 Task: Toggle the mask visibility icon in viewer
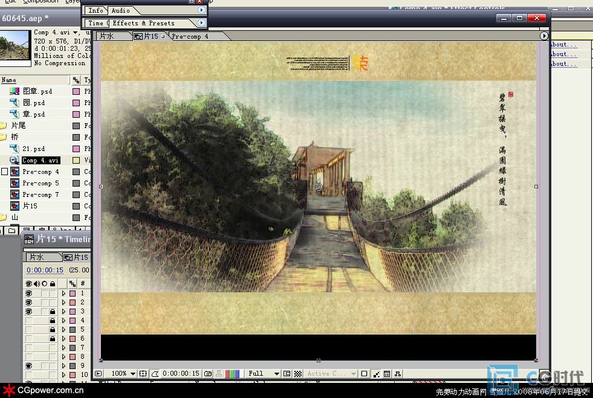[x=155, y=373]
